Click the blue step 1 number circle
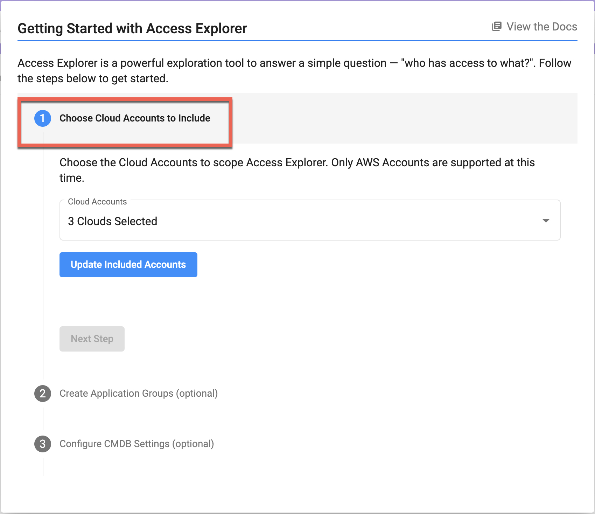This screenshot has height=514, width=595. pos(43,118)
